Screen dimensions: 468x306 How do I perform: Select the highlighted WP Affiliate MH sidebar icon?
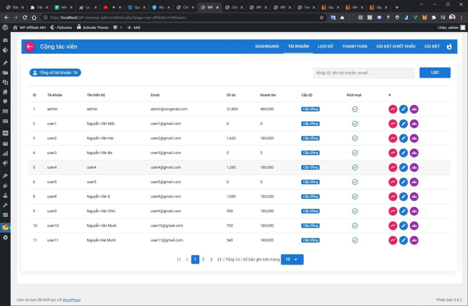[5, 227]
